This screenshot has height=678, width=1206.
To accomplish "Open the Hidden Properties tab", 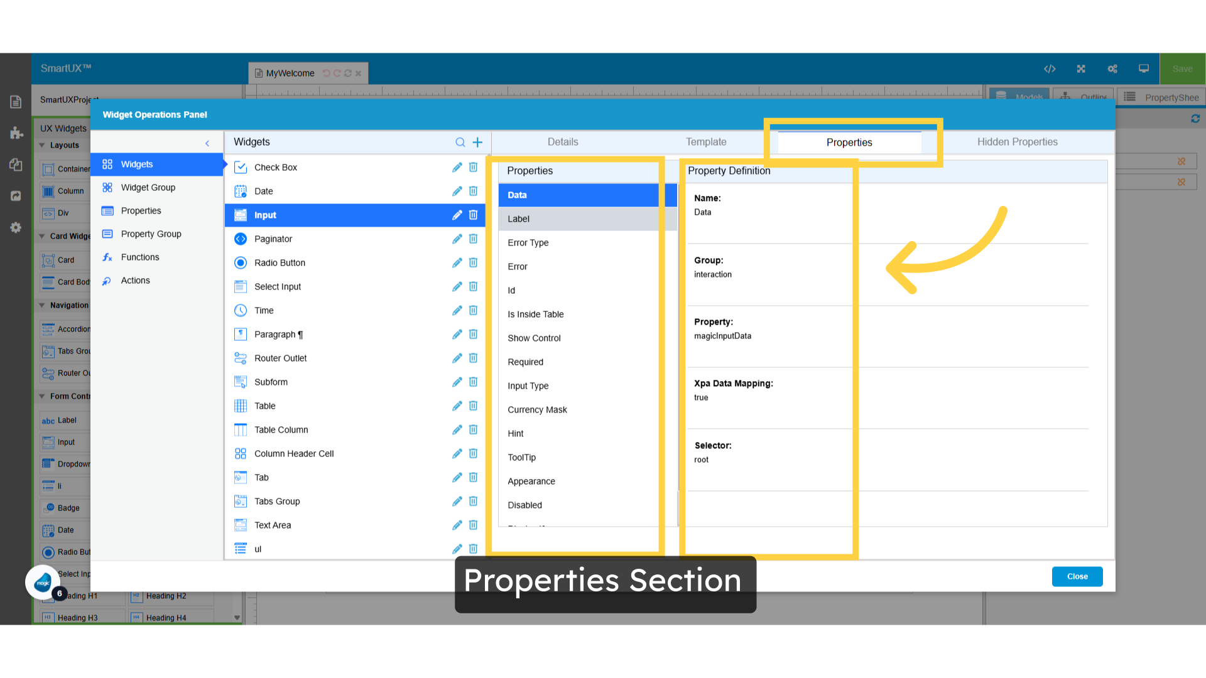I will (1017, 142).
